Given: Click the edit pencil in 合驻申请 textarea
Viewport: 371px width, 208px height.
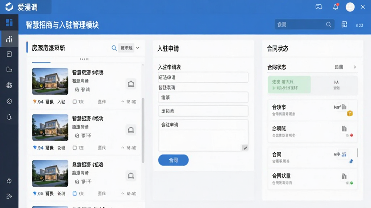Looking at the screenshot, I should [245, 148].
